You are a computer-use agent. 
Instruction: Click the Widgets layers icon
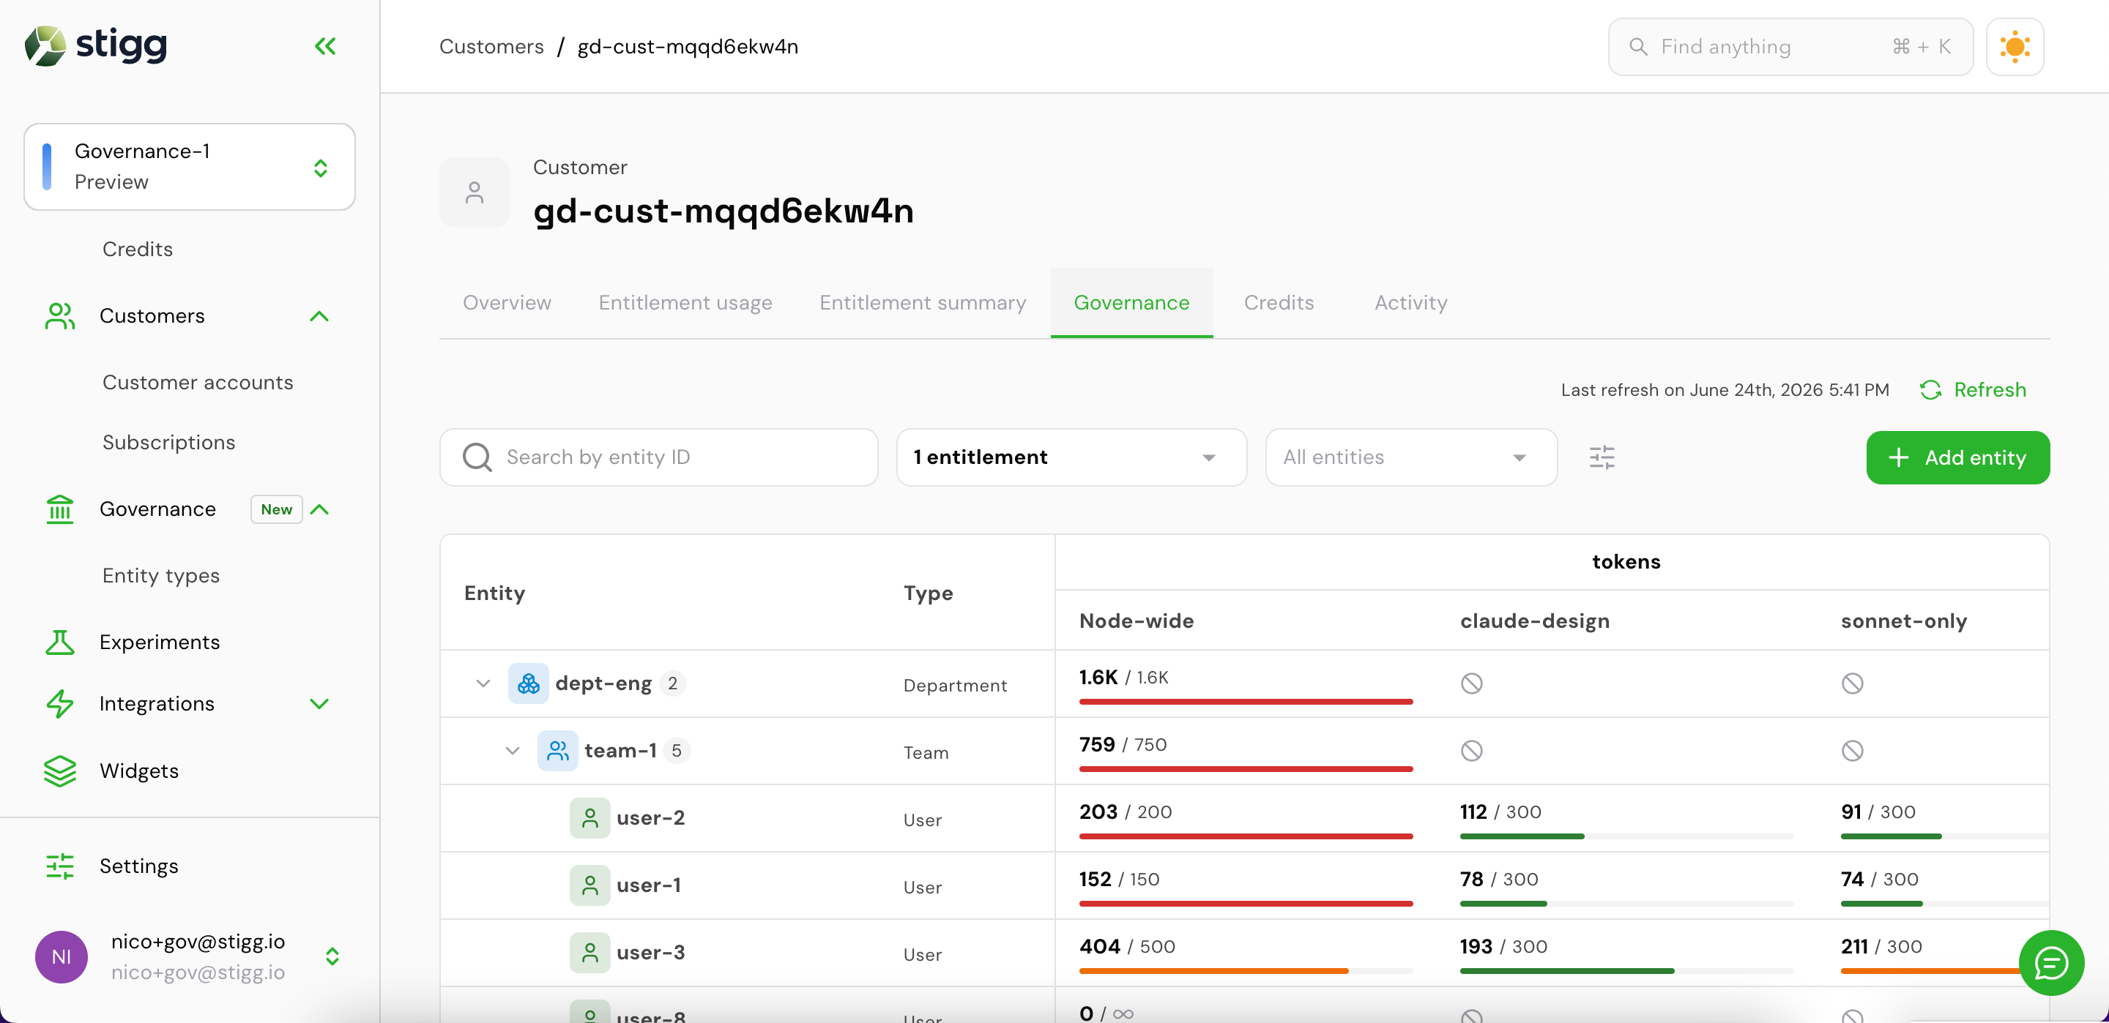point(60,771)
